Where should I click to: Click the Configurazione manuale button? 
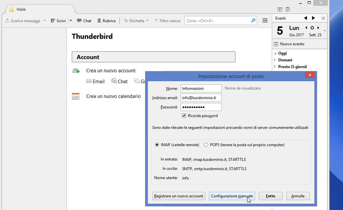232,196
